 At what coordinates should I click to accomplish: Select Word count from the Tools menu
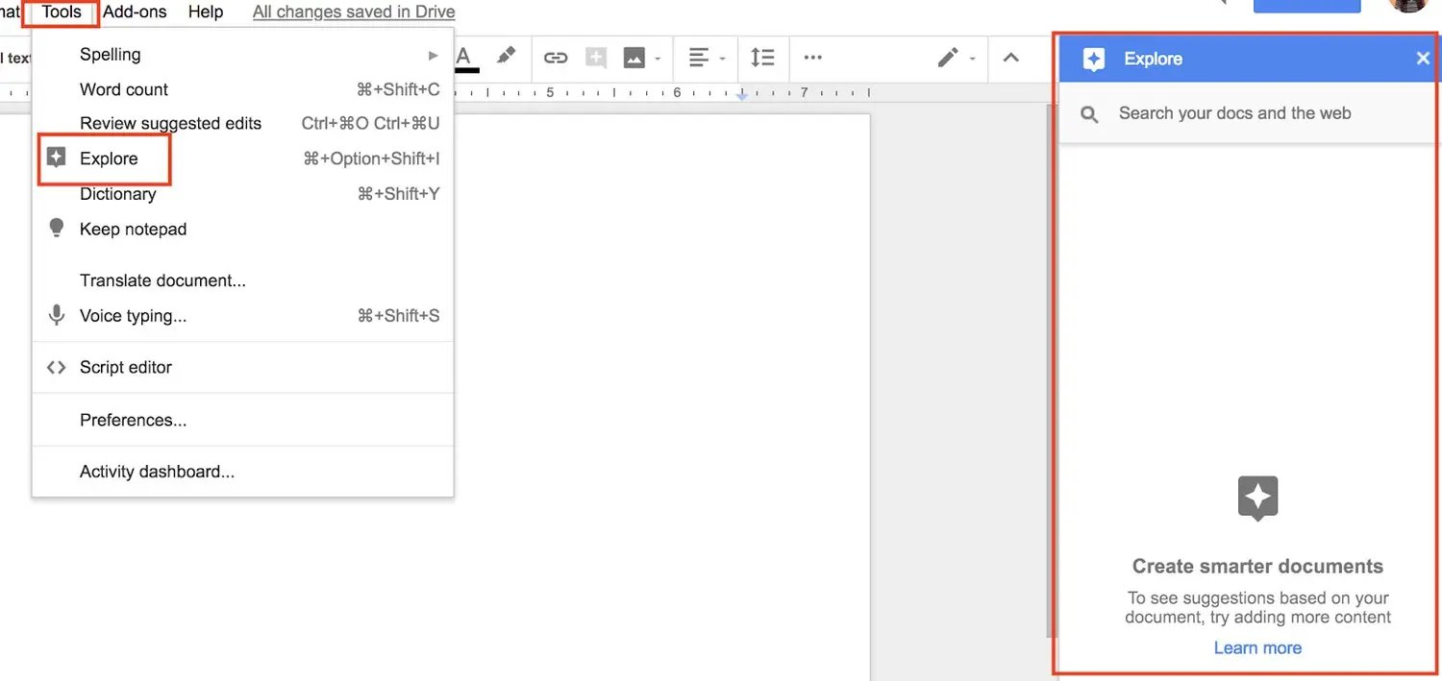click(x=123, y=88)
